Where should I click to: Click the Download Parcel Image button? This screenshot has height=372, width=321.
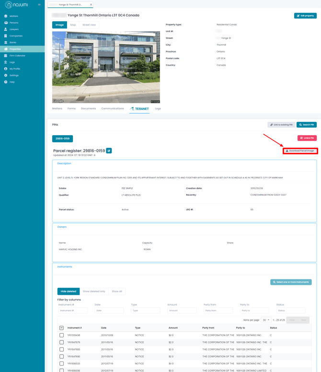pos(300,151)
